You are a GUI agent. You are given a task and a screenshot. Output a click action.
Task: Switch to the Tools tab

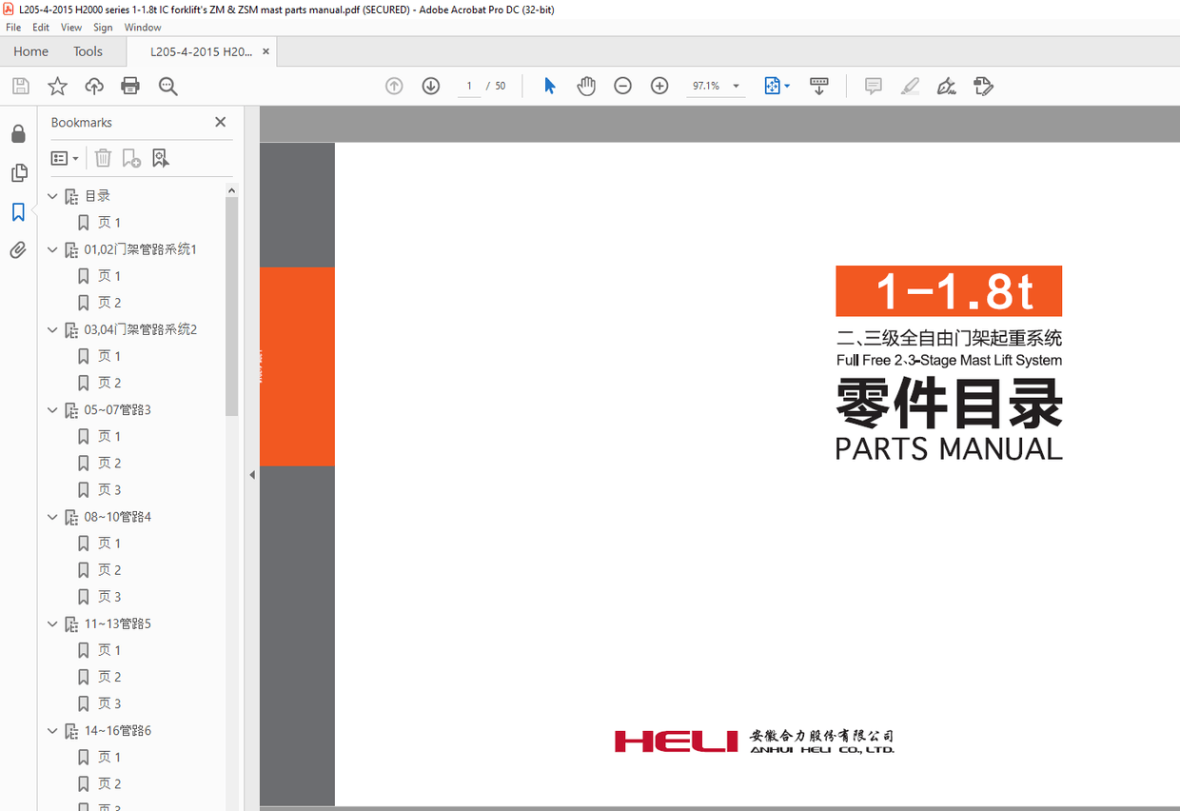pos(88,51)
